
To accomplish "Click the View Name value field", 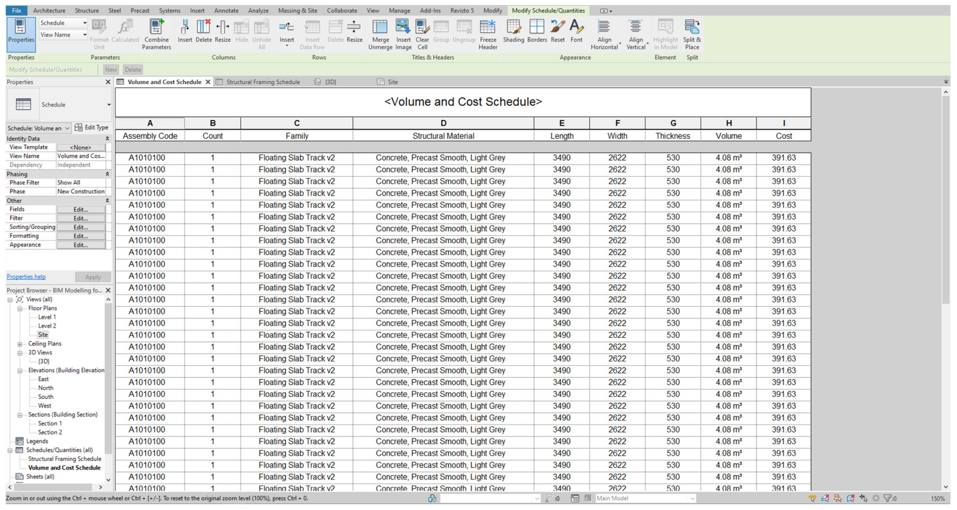I will pos(81,156).
